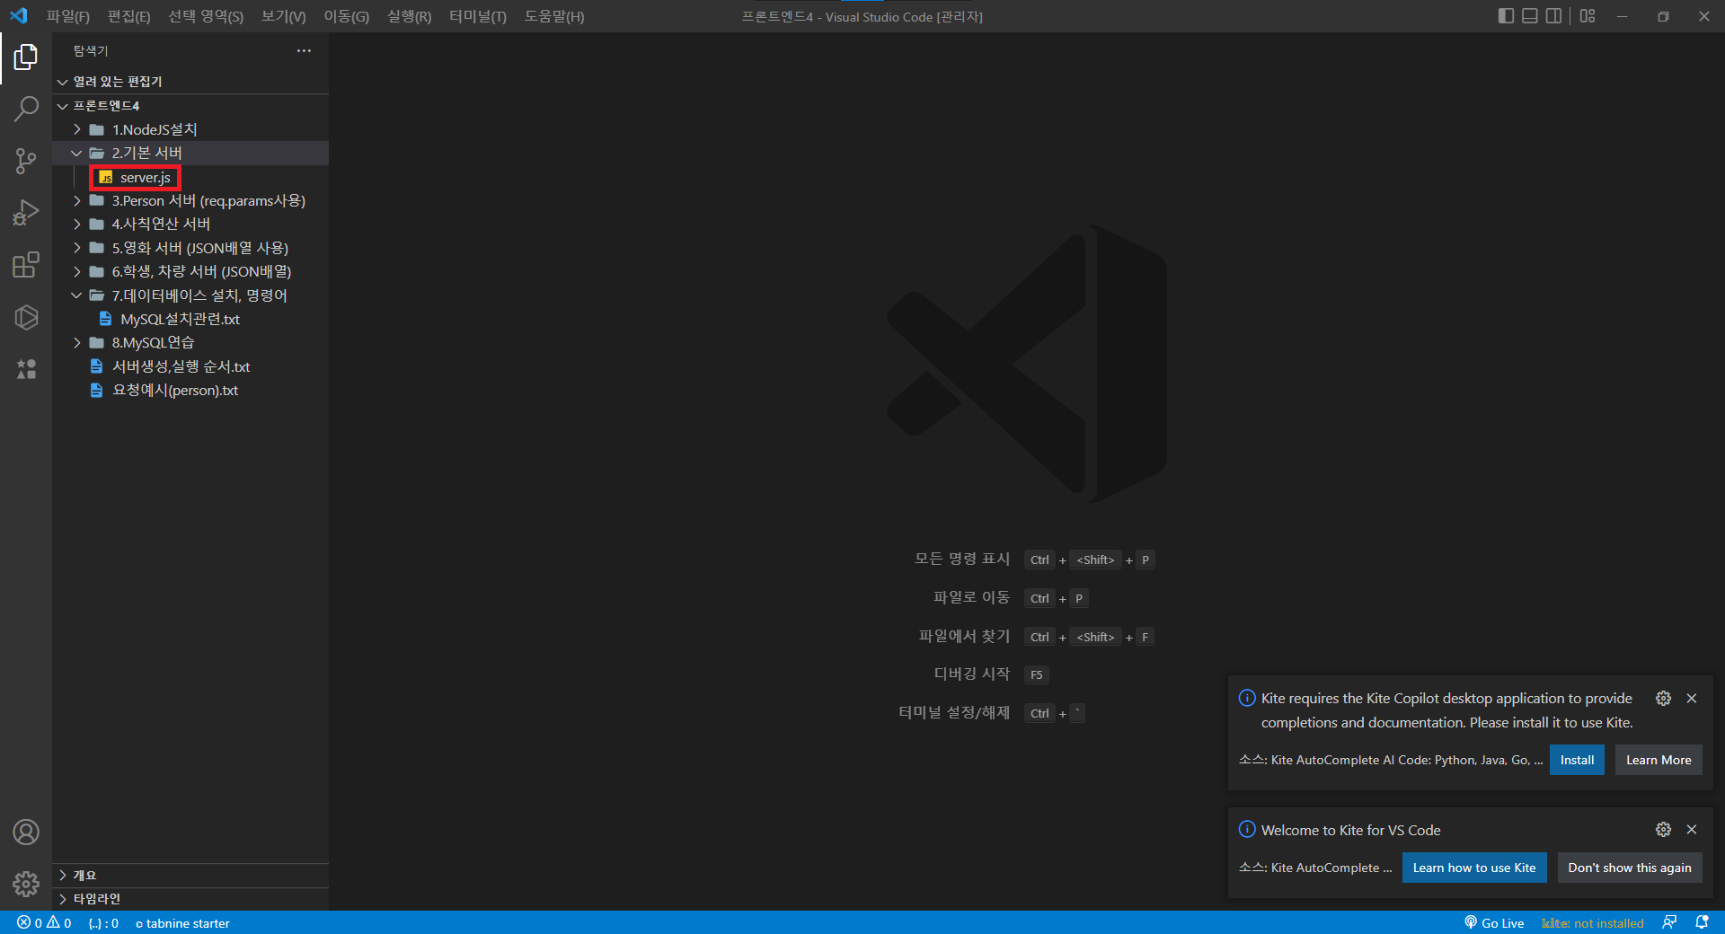Expand the 1.NodeJS설치 folder
Image resolution: width=1725 pixels, height=934 pixels.
pos(190,129)
